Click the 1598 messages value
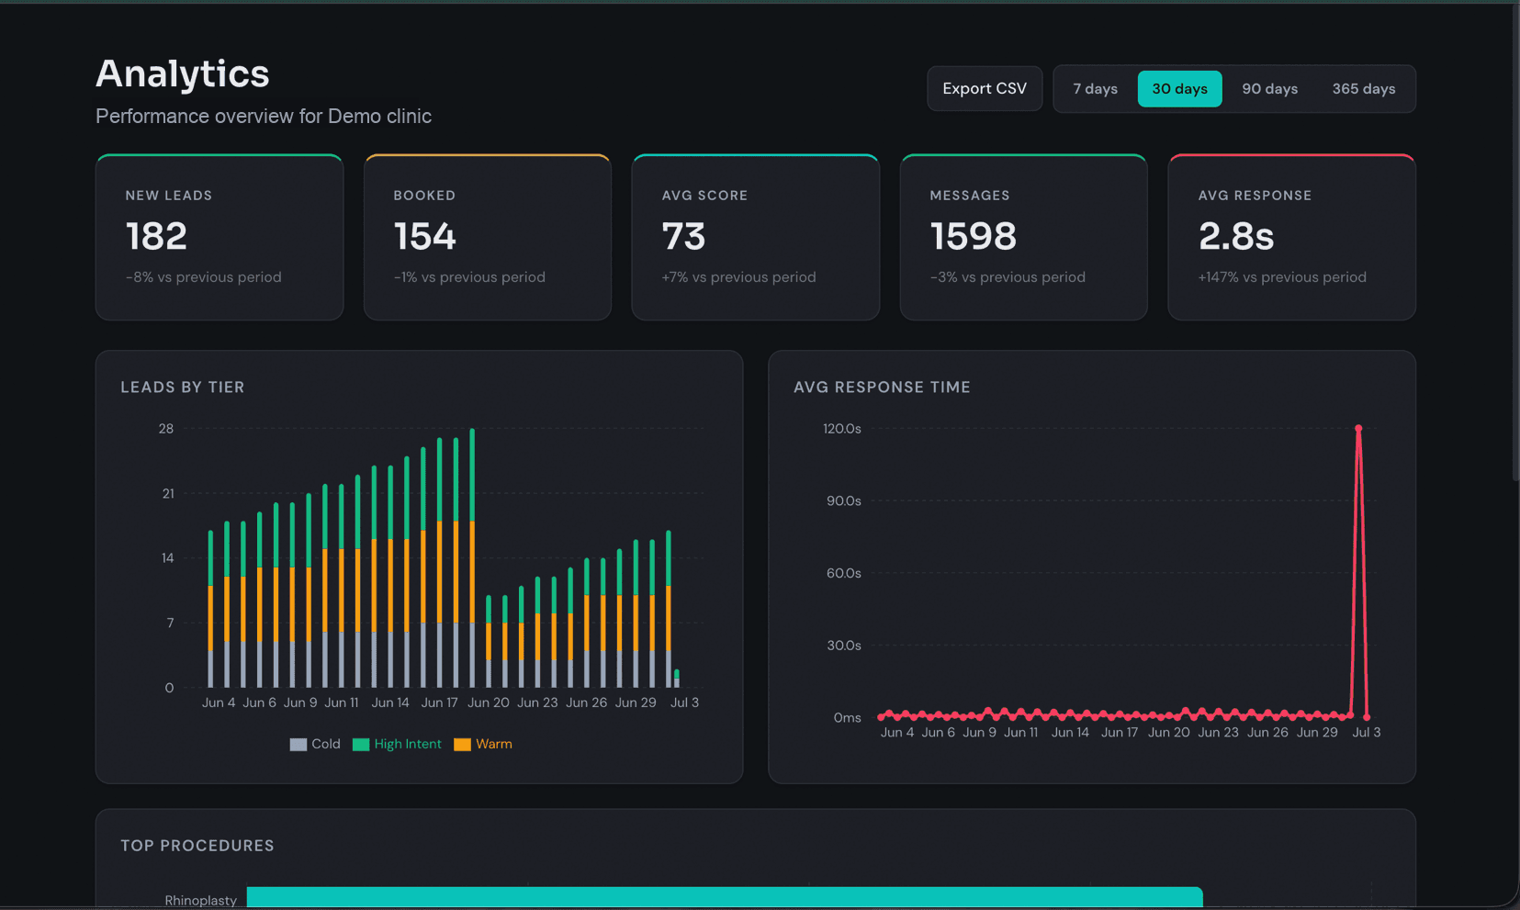The width and height of the screenshot is (1520, 910). 974,237
